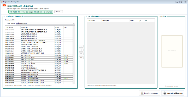The image size is (188, 97).
Task: Select row 20TH CENTURY BOYS ED. DEFINIT ED.8
Action: tap(39, 32)
